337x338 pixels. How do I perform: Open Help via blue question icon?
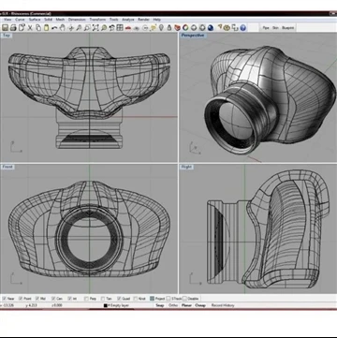pos(243,27)
